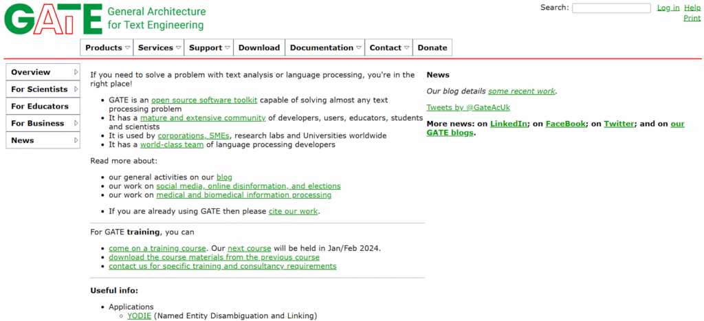Viewport: 704px width, 321px height.
Task: Open the Support menu
Action: (x=209, y=47)
